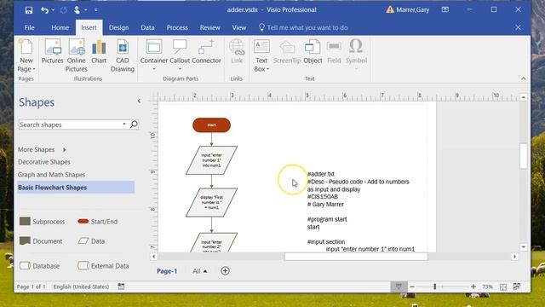
Task: Insert a Field
Action: (334, 51)
